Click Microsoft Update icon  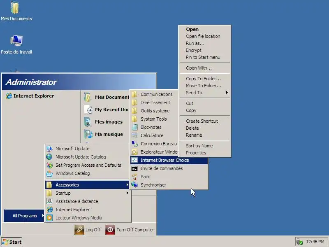49,149
